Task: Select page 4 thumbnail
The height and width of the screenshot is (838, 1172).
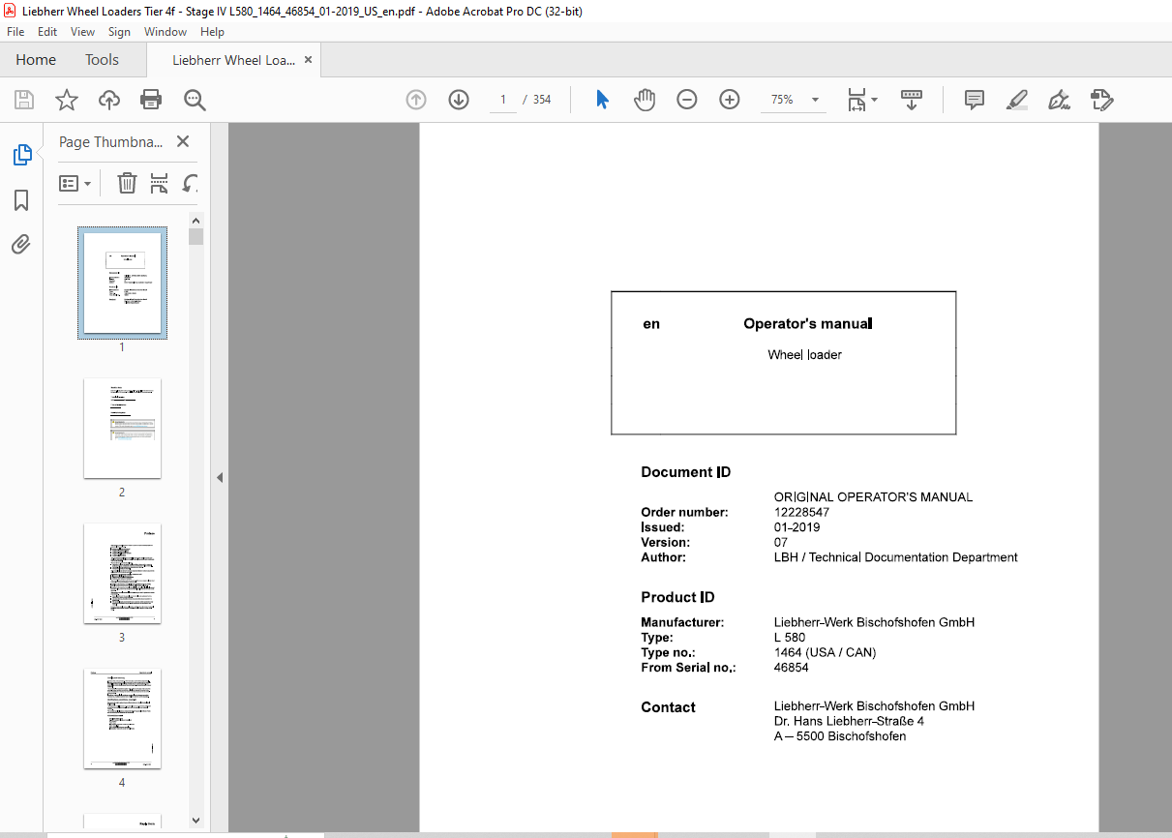Action: click(x=122, y=719)
